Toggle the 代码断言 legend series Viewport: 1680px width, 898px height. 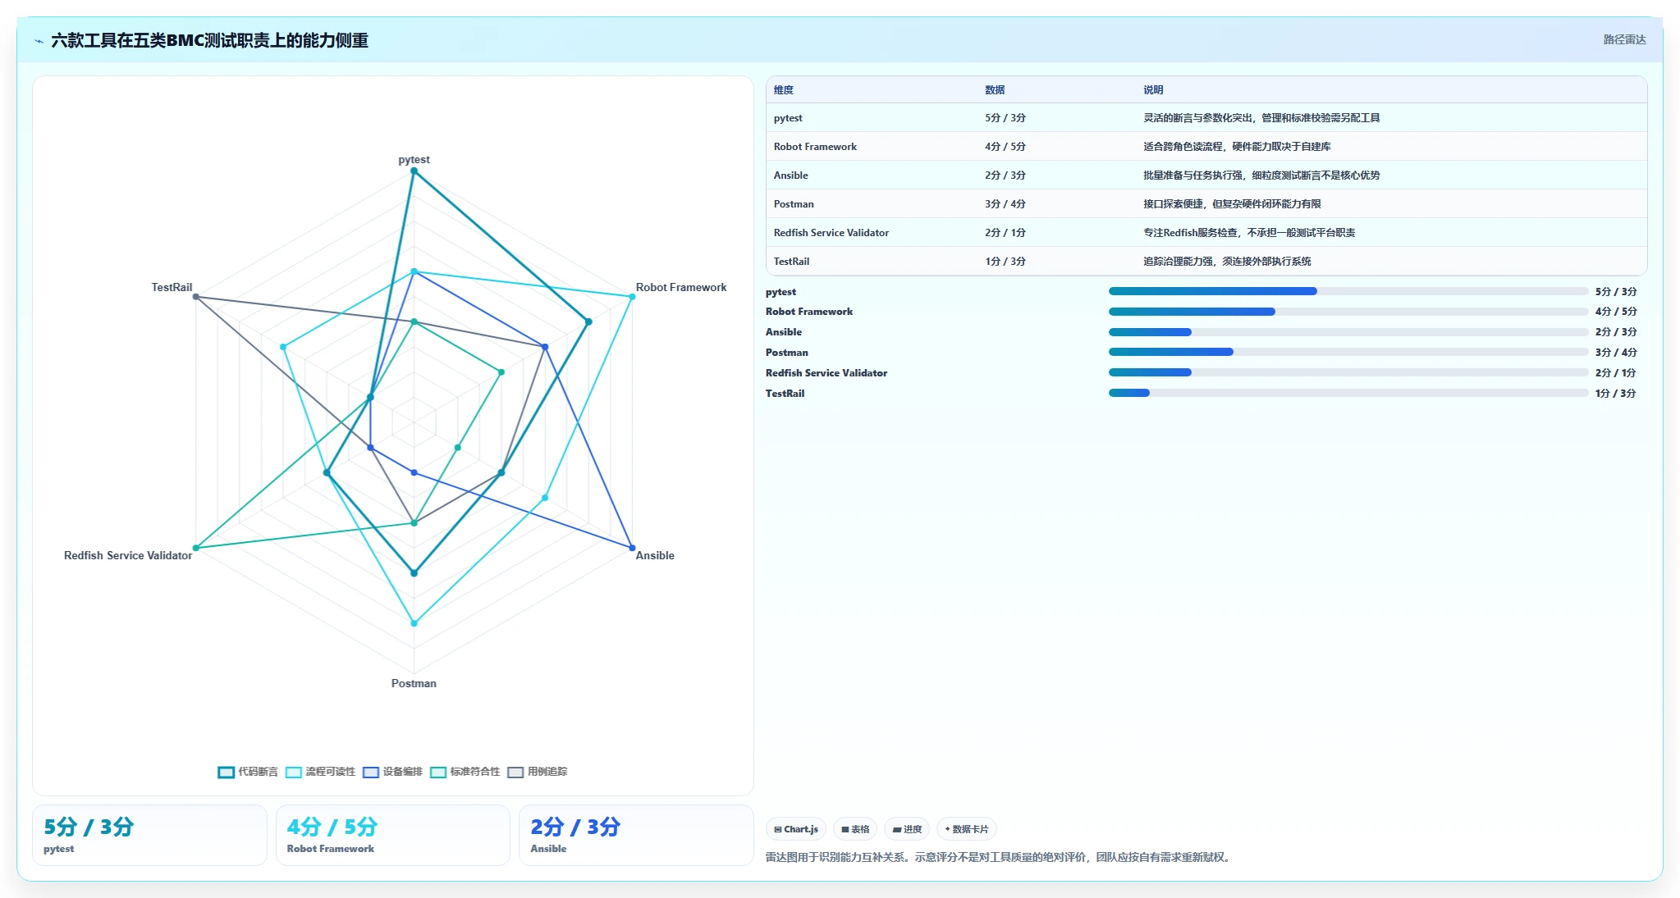pyautogui.click(x=248, y=772)
